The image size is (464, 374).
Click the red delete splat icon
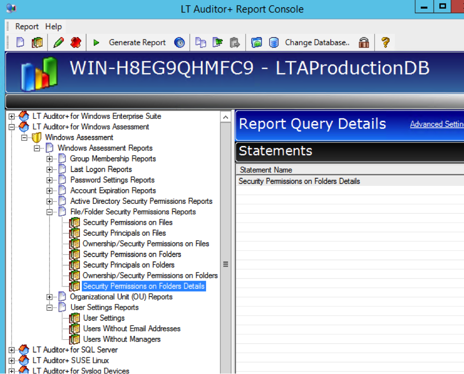pos(76,43)
